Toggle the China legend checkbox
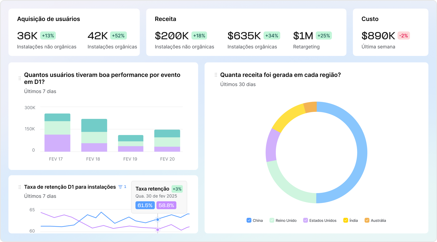The width and height of the screenshot is (437, 242). pyautogui.click(x=249, y=220)
